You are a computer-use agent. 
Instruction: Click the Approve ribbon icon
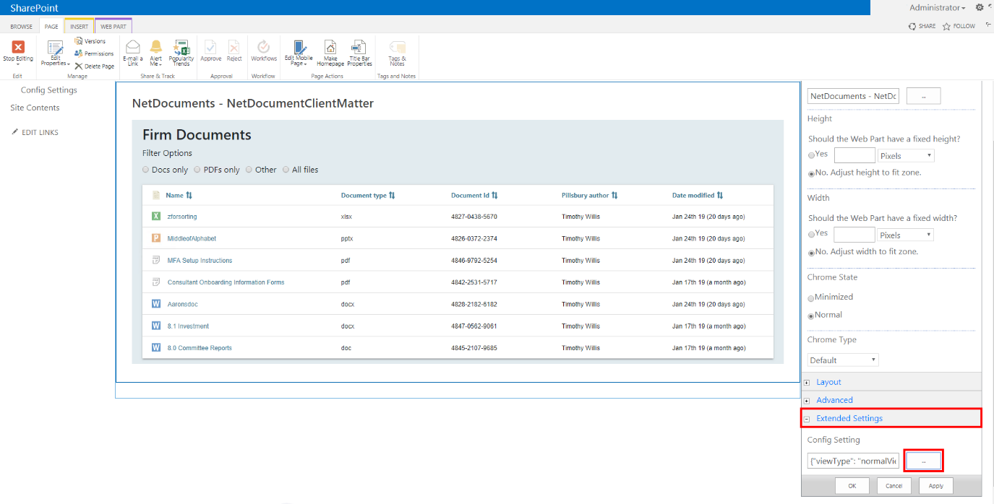[210, 46]
